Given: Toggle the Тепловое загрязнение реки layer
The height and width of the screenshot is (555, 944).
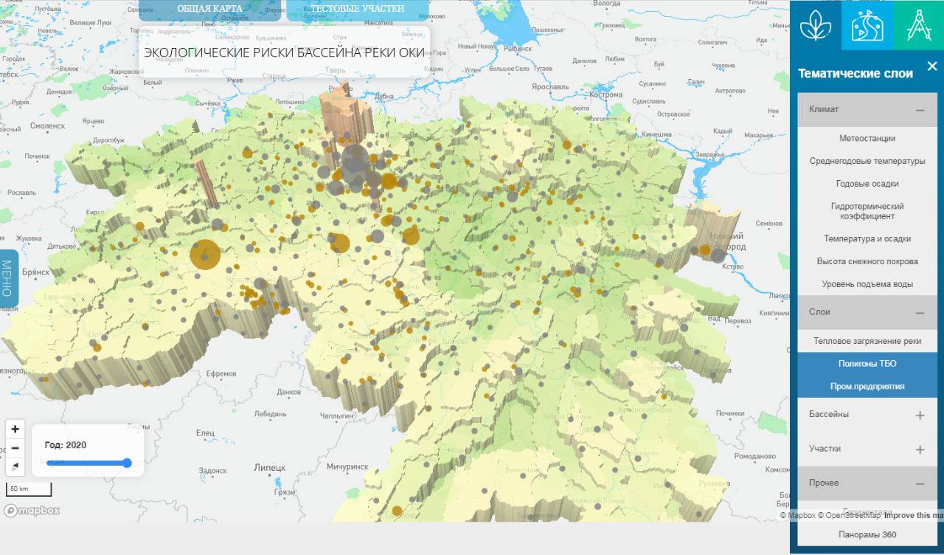Looking at the screenshot, I should click(x=867, y=341).
